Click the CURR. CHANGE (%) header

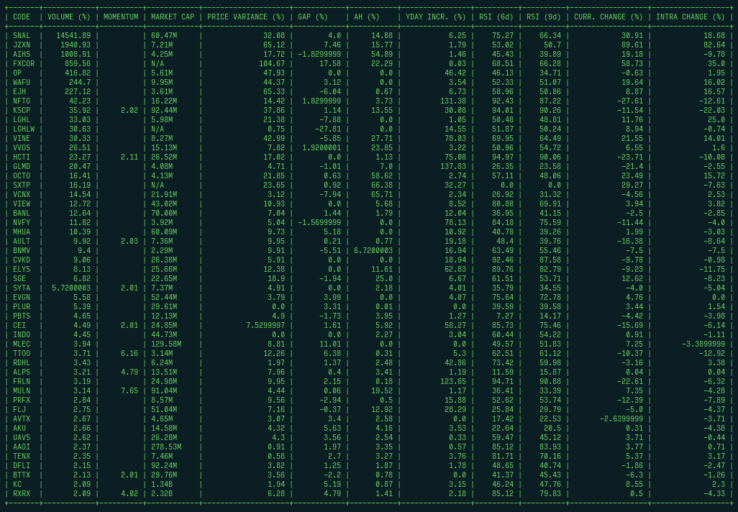[x=608, y=17]
